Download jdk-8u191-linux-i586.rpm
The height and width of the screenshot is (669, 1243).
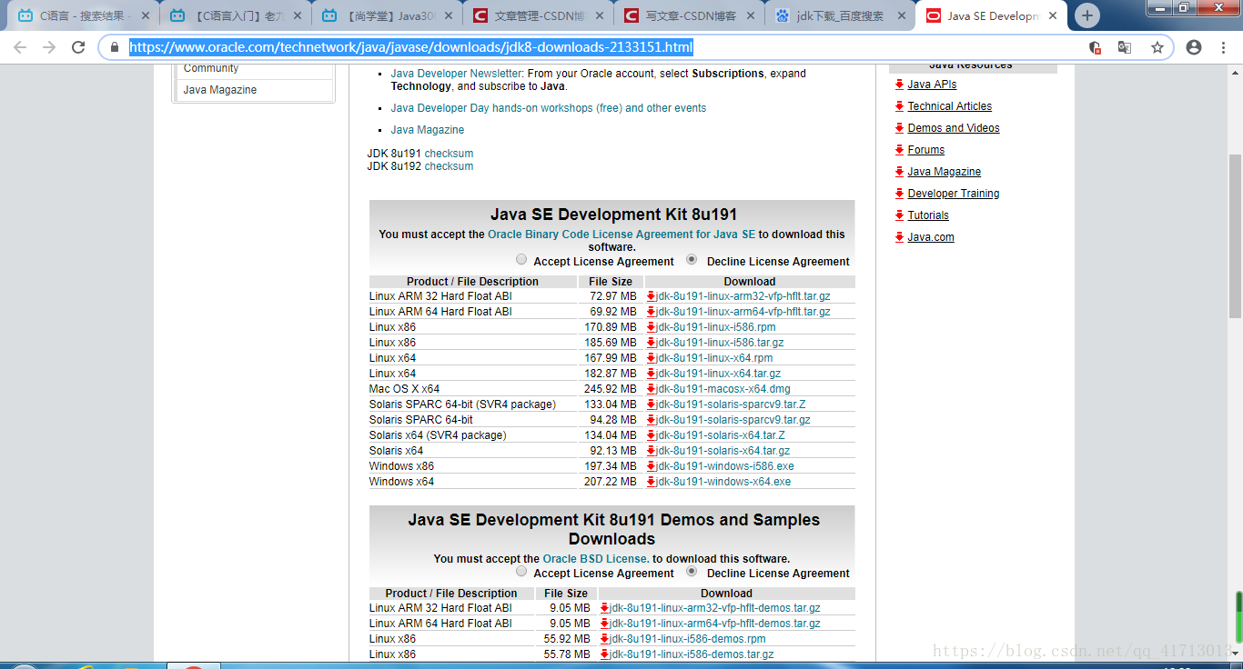(x=716, y=327)
